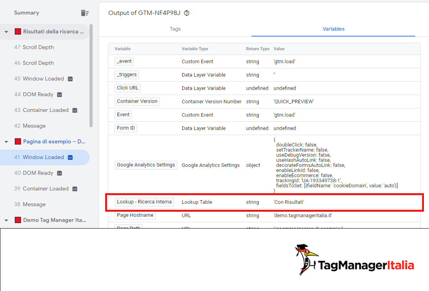Image resolution: width=429 pixels, height=291 pixels.
Task: Click code icon beside 40 DOM Ready
Action: click(59, 173)
